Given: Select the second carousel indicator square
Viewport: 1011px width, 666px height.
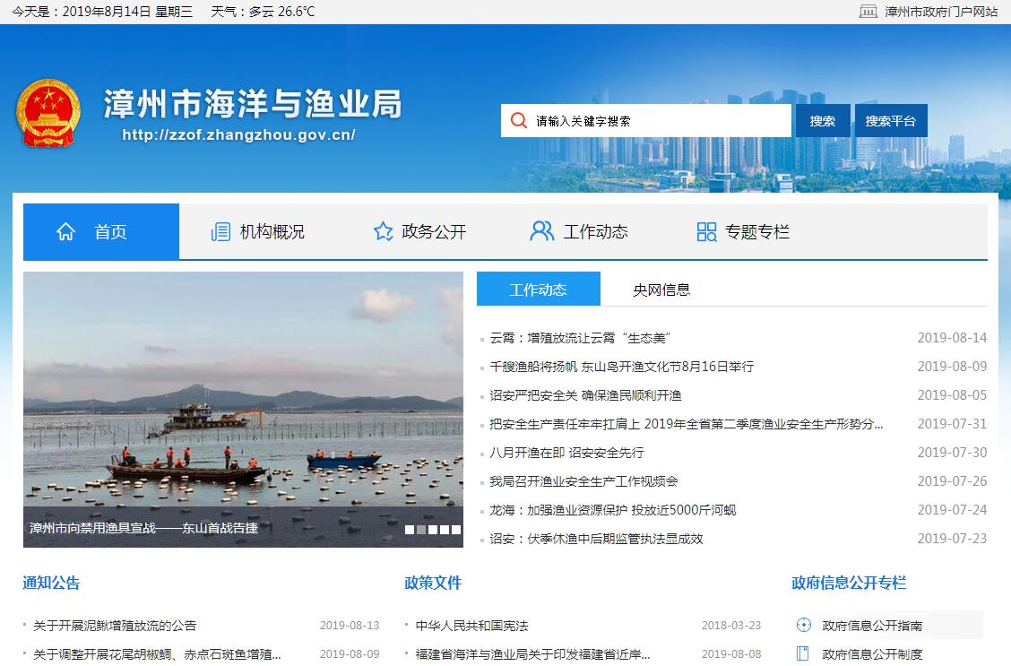Looking at the screenshot, I should [421, 530].
